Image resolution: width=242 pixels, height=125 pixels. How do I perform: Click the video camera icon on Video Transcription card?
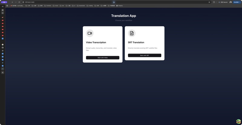90,33
